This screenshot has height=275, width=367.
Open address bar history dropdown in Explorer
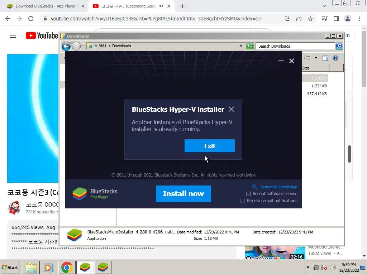[241, 46]
